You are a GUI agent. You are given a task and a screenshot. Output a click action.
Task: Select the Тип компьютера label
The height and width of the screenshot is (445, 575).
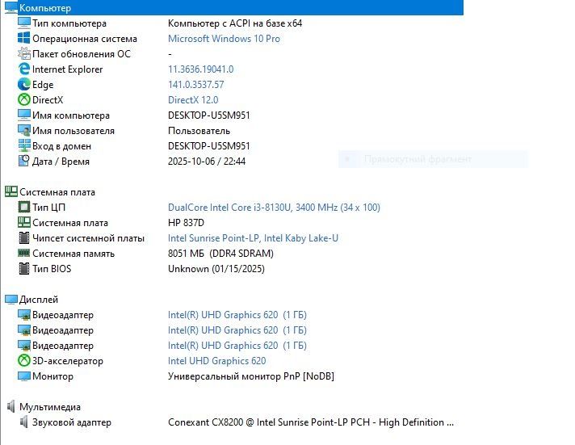(69, 23)
